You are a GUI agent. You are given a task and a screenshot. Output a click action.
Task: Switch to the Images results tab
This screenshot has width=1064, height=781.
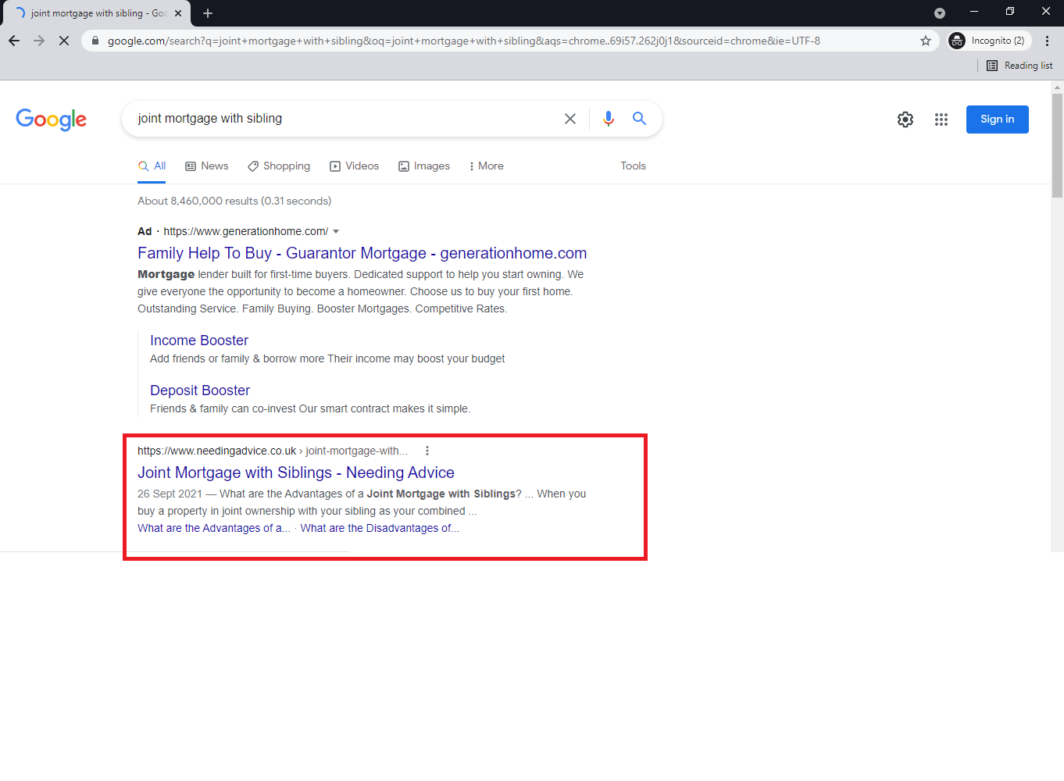click(x=424, y=166)
